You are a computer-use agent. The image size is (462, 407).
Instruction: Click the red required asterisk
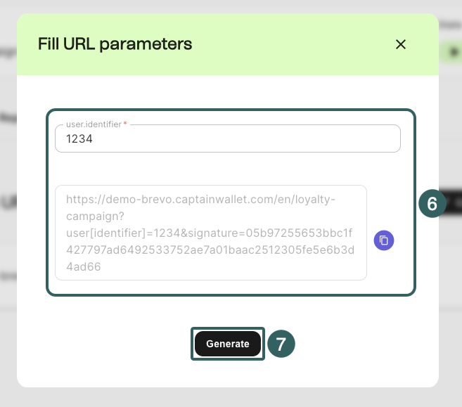125,124
